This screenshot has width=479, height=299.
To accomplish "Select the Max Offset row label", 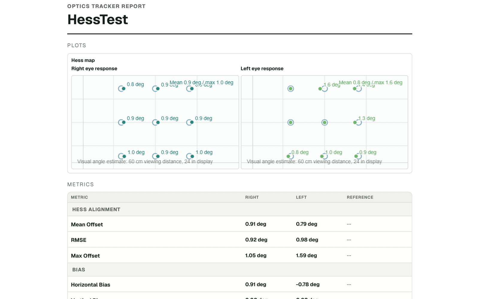I will point(85,256).
